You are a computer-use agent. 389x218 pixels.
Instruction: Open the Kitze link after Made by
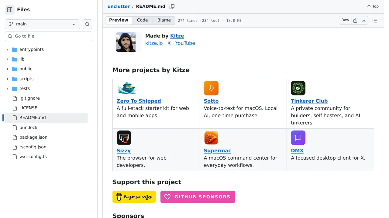(177, 36)
